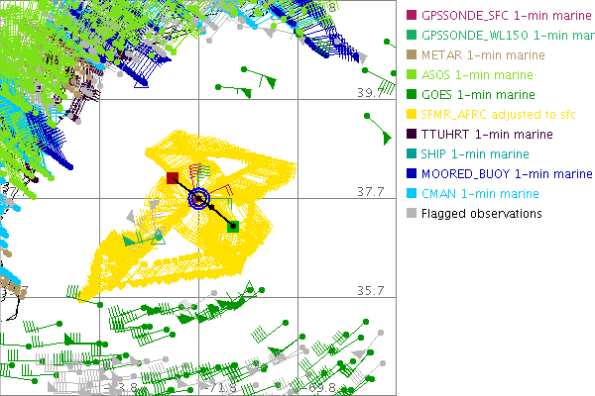This screenshot has width=595, height=396.
Task: Click the 35.7 latitude grid label
Action: point(371,290)
